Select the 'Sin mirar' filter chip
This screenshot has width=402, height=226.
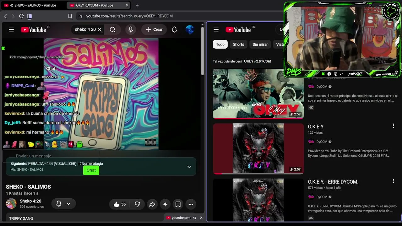[260, 44]
